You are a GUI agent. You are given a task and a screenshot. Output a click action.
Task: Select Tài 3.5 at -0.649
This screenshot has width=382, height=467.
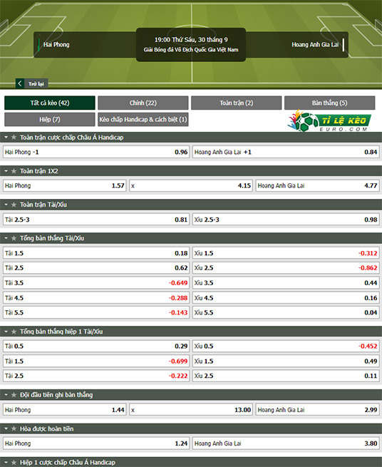[96, 283]
